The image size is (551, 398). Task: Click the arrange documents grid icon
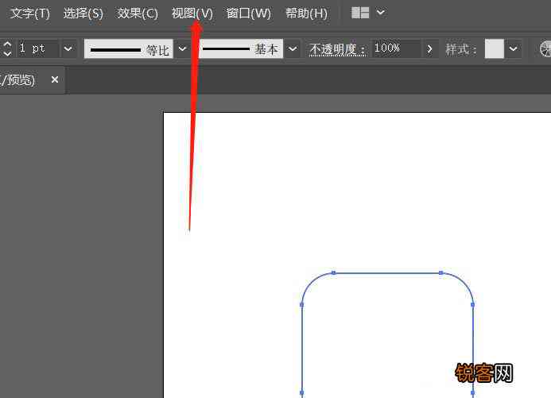tap(360, 13)
